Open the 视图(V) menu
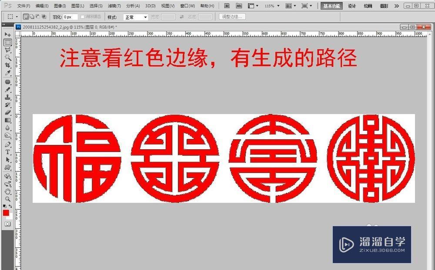 click(168, 6)
